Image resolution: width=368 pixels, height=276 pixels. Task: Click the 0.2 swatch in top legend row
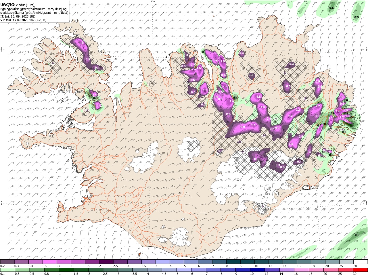[7, 262]
